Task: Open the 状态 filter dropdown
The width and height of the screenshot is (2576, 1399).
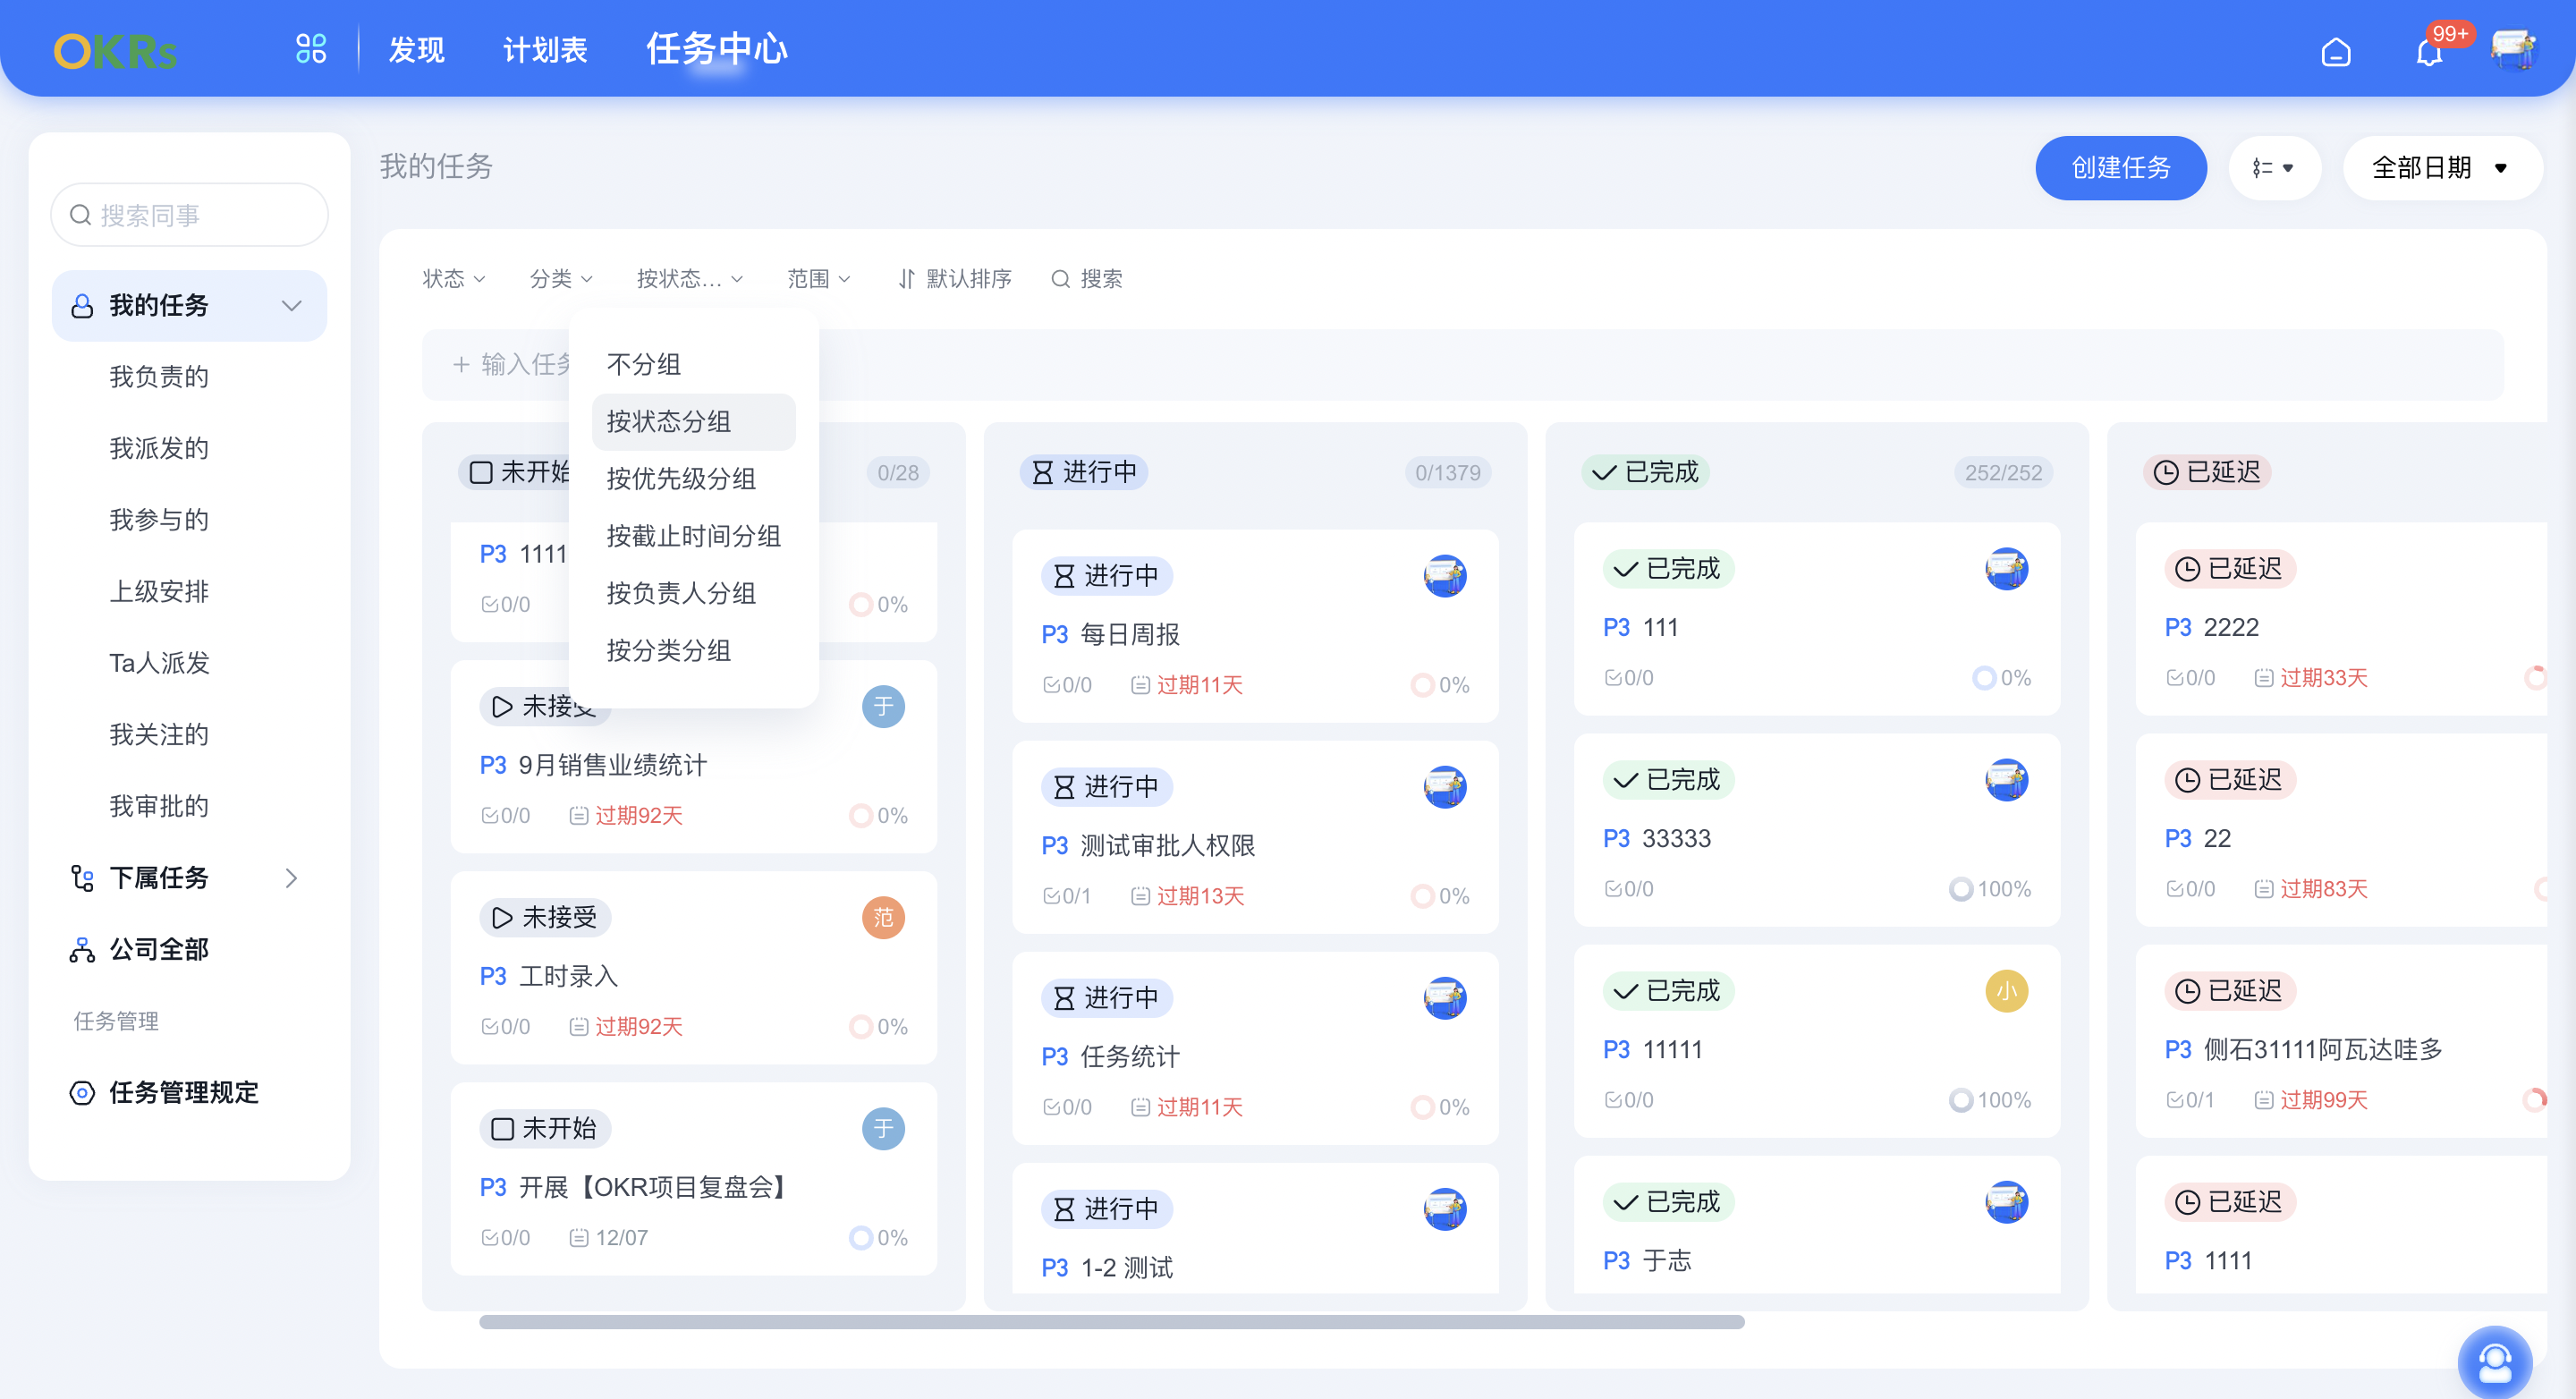Action: click(x=454, y=279)
